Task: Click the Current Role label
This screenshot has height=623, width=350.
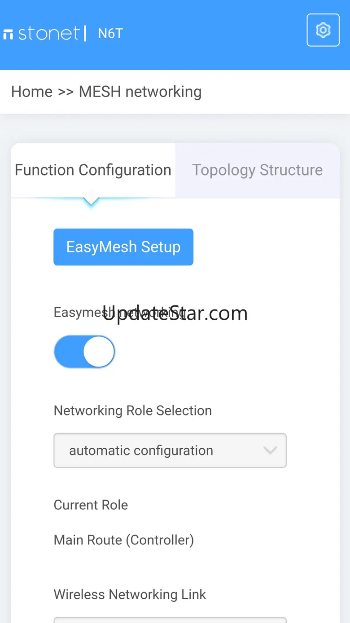Action: pos(91,505)
